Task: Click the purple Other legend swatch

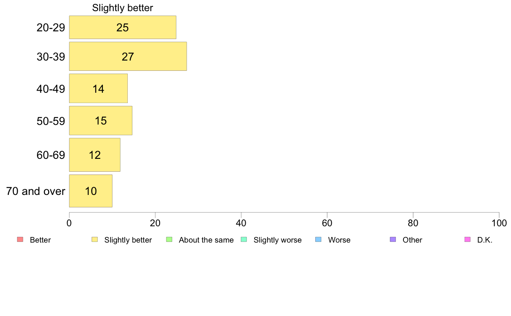Action: point(393,240)
